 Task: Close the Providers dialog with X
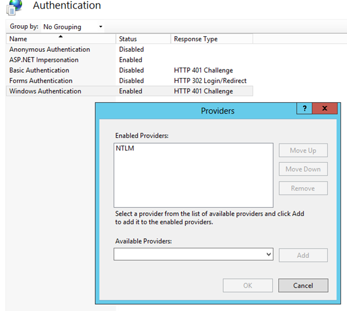point(325,108)
